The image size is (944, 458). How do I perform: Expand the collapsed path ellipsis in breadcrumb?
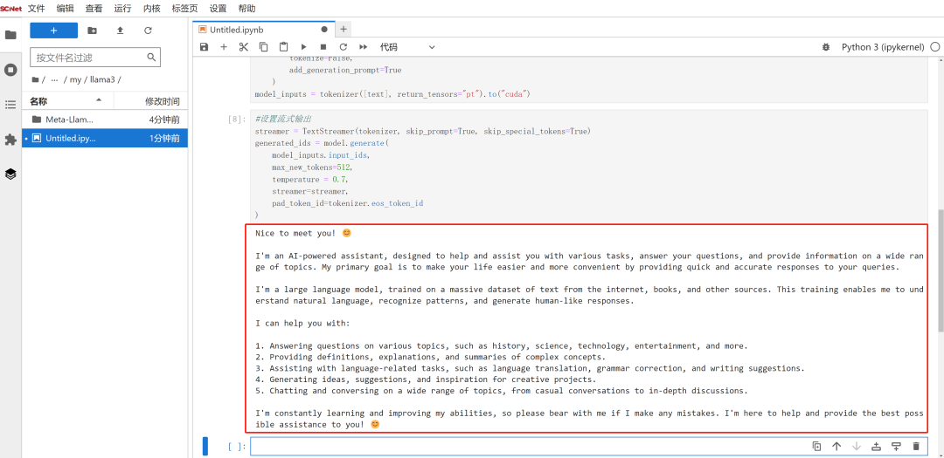[x=55, y=79]
